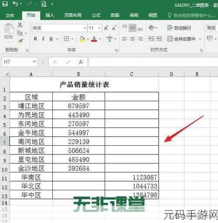
Task: Switch to the 插入 ribbon tab
Action: 50,15
